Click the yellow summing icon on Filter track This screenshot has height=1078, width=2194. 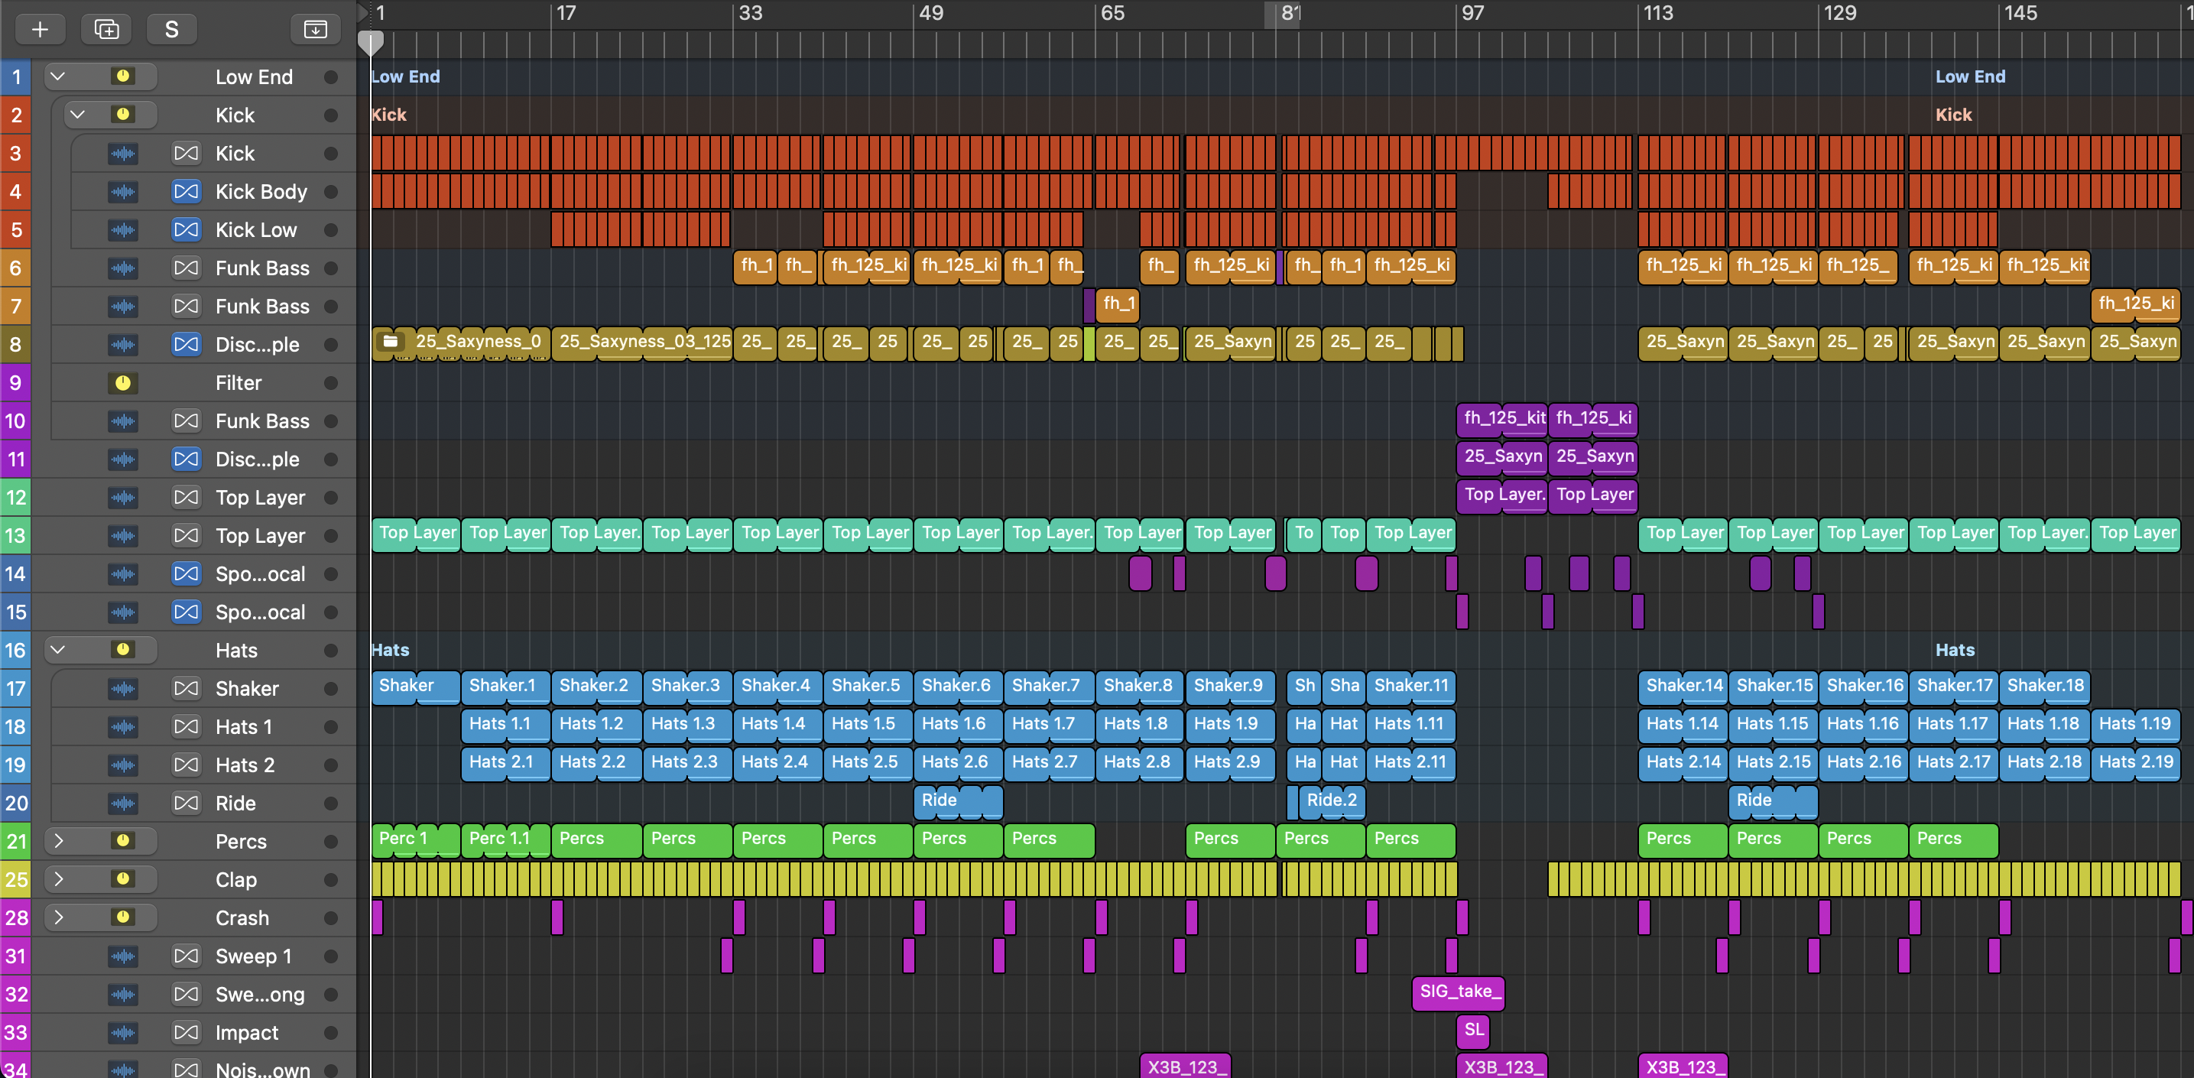(124, 383)
